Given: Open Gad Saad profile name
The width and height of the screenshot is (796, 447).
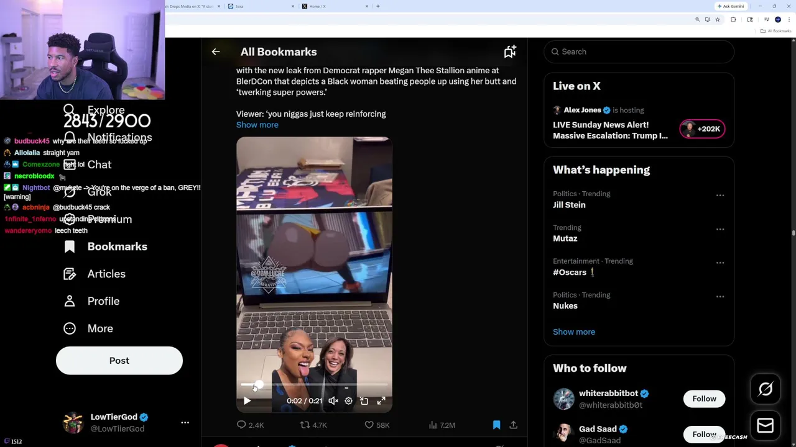Looking at the screenshot, I should coord(598,429).
